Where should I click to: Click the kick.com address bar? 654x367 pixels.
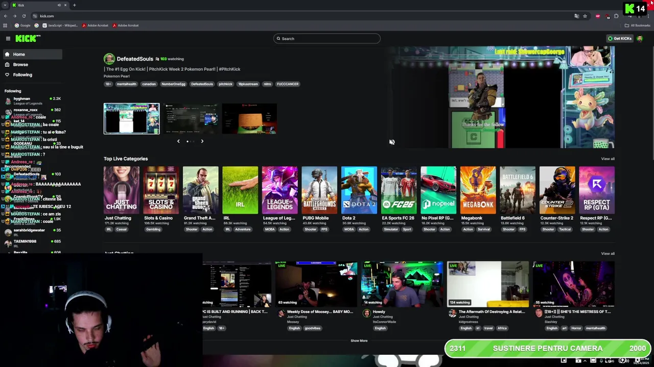(x=307, y=16)
